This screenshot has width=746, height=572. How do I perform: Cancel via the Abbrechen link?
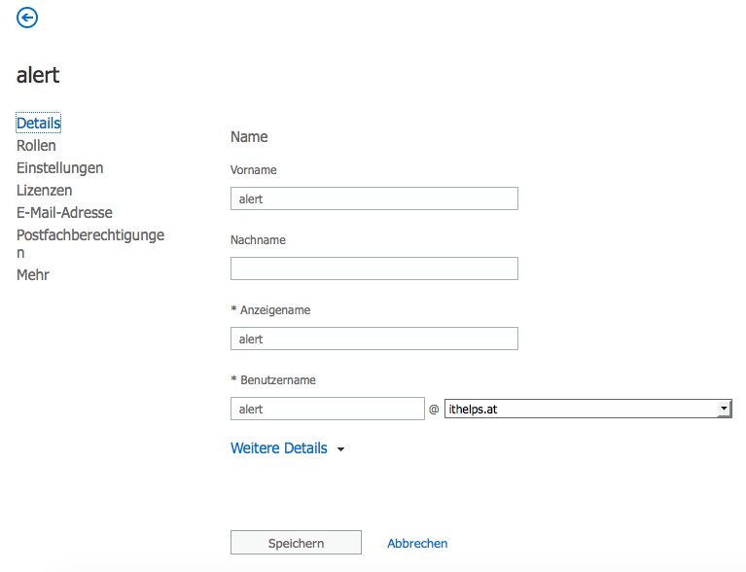(x=417, y=544)
